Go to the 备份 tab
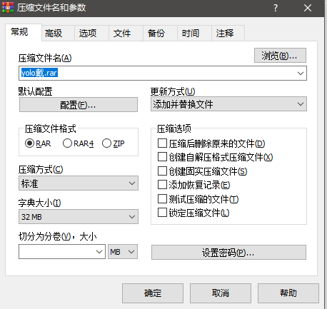Viewport: 327px width, 309px height. coord(156,33)
